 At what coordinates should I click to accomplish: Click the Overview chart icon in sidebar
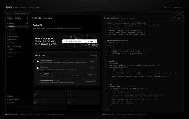[8, 27]
